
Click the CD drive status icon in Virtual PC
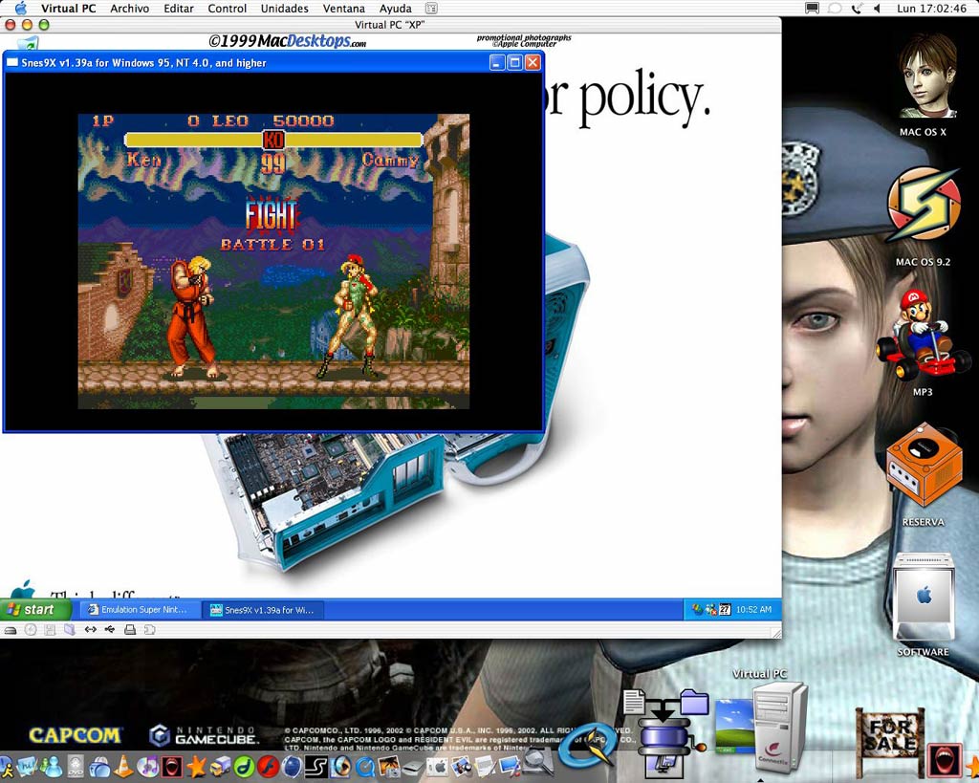[31, 629]
